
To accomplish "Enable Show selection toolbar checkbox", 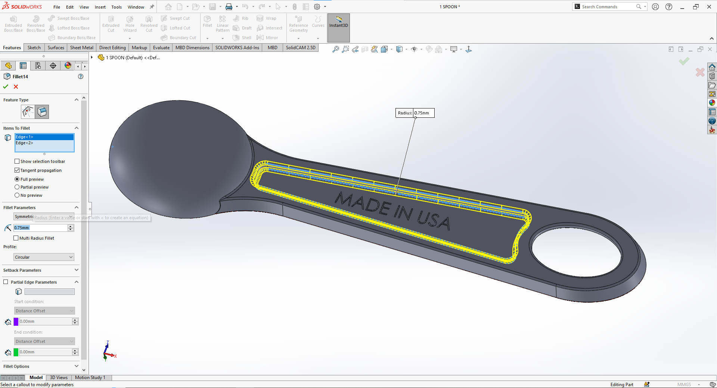I will (x=17, y=161).
